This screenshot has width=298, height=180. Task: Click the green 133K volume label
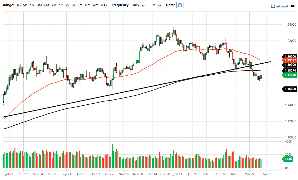point(288,159)
